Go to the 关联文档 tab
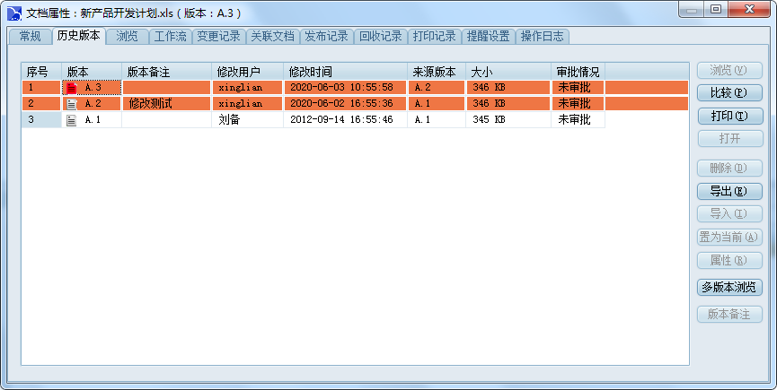Viewport: 777px width, 390px height. 272,36
